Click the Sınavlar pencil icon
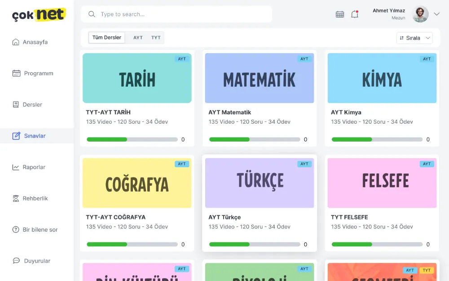Image resolution: width=449 pixels, height=281 pixels. click(x=16, y=136)
